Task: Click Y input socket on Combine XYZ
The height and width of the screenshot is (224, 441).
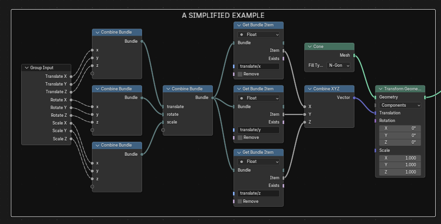Action: click(305, 114)
